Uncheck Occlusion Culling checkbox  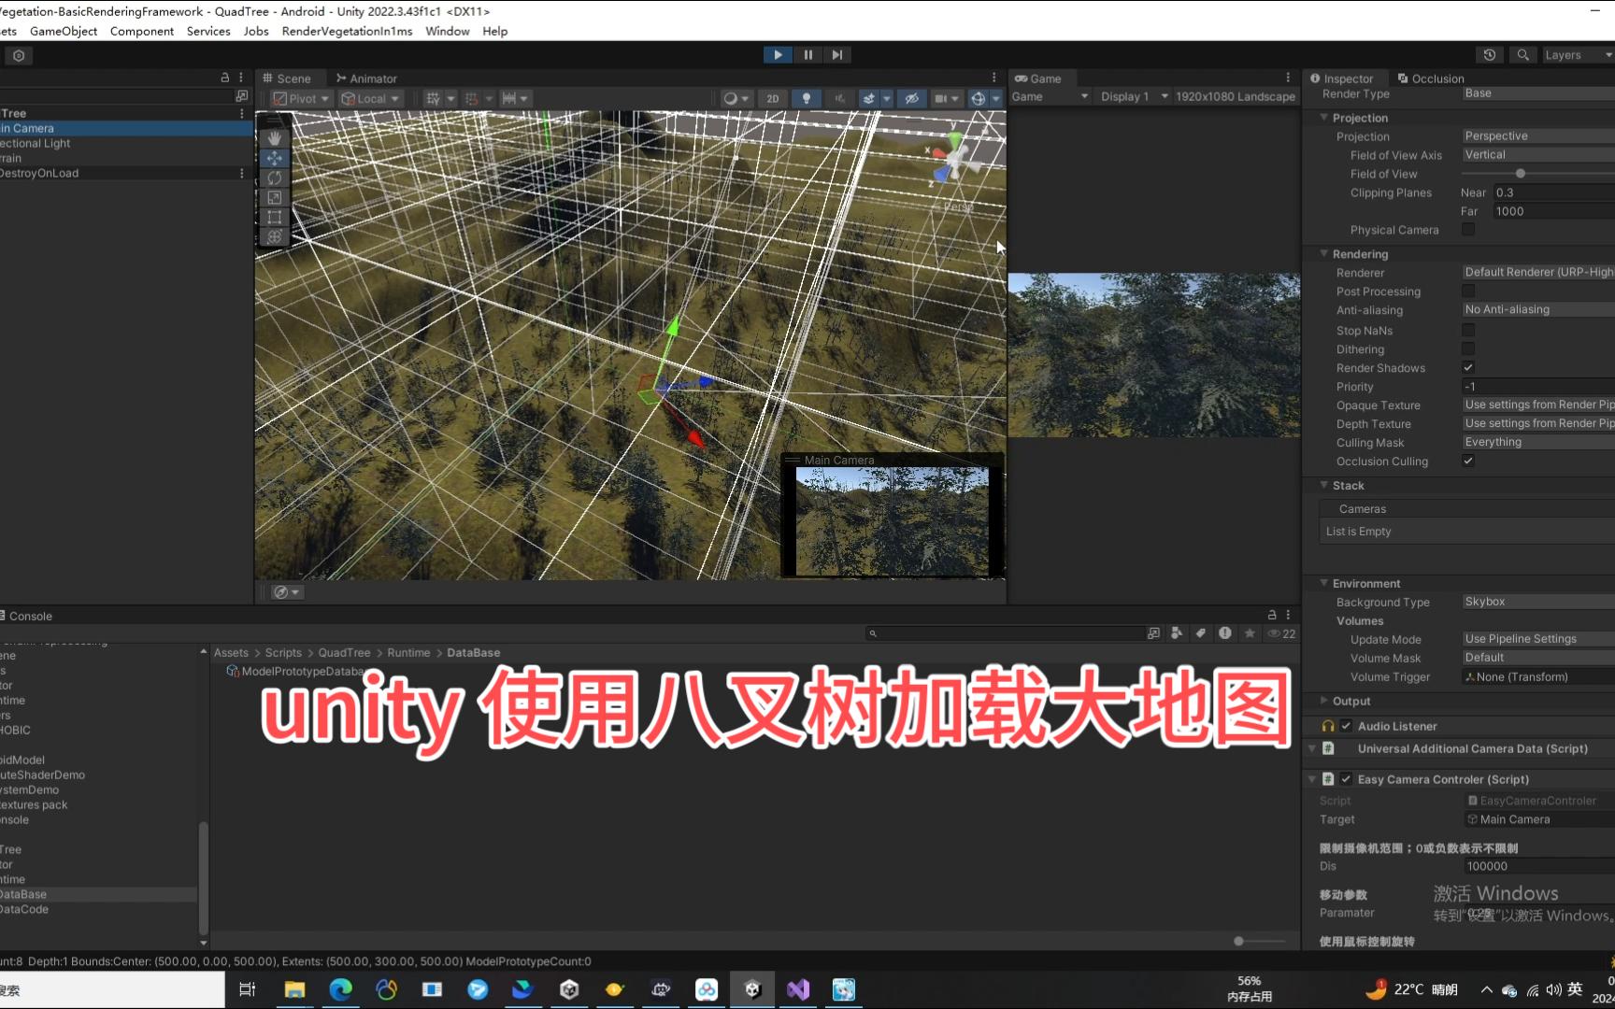1468,461
